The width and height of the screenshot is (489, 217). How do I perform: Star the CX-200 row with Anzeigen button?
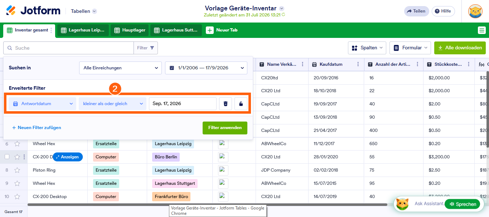[17, 157]
